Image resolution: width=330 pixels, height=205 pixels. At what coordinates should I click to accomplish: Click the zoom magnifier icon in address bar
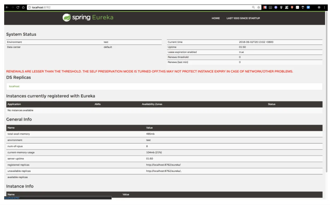coord(253,7)
